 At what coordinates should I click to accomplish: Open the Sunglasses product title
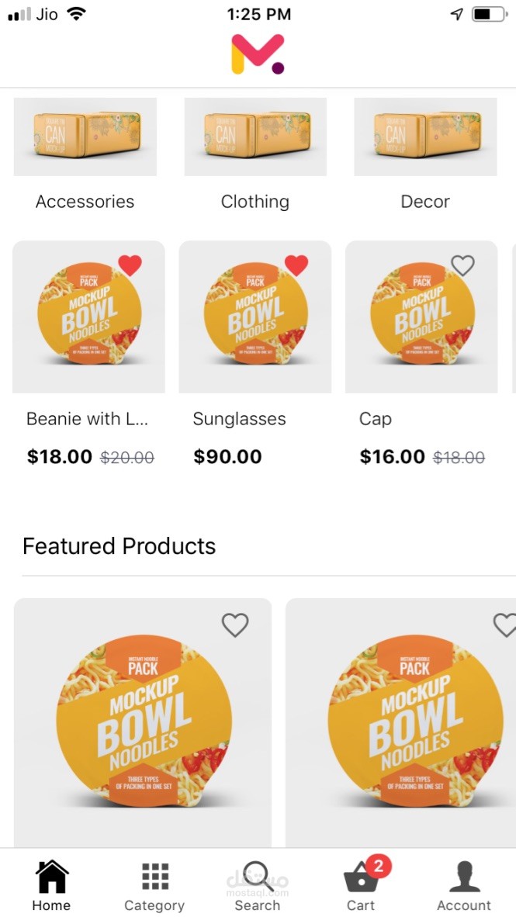pyautogui.click(x=239, y=419)
